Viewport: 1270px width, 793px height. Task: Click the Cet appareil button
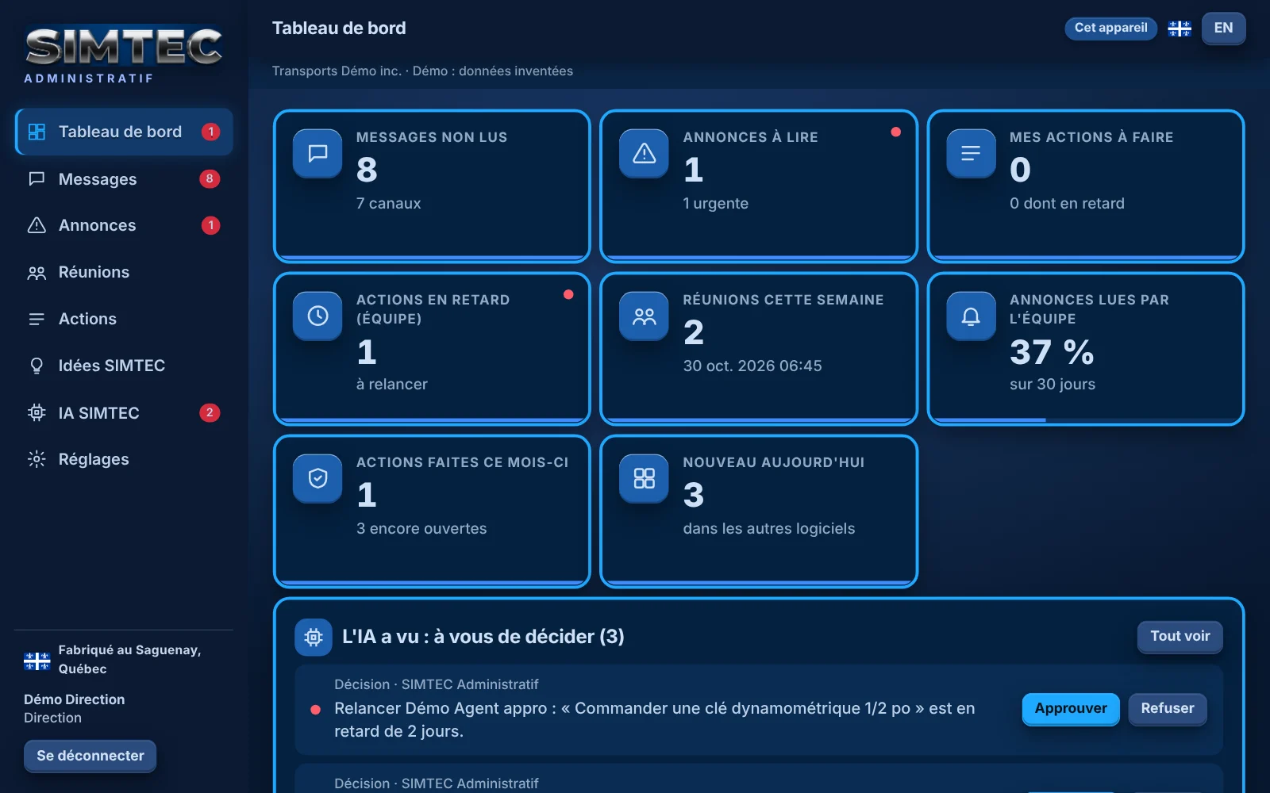coord(1110,29)
